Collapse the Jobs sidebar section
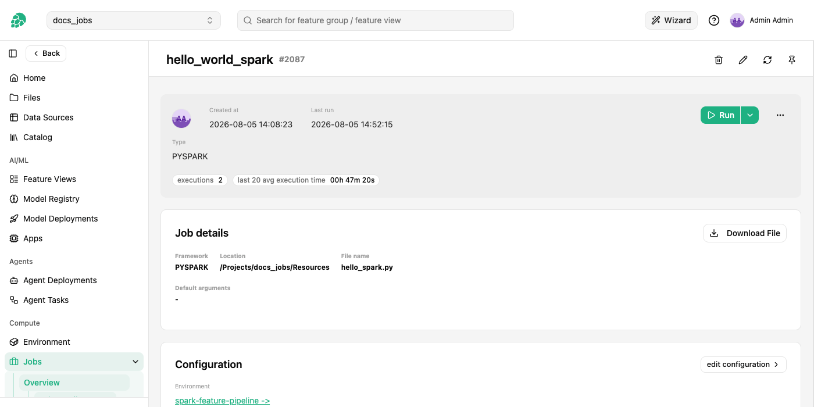Screen dimensions: 814x407 click(135, 362)
